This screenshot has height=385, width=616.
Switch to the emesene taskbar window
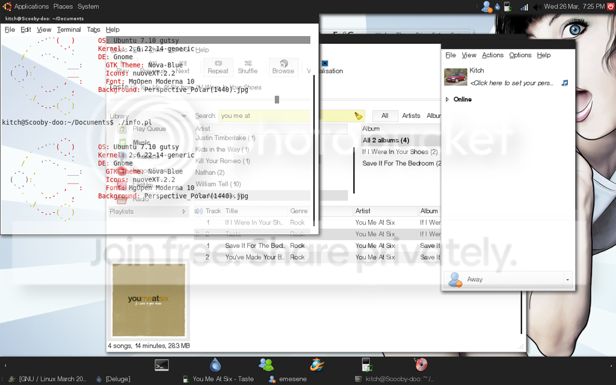(288, 379)
